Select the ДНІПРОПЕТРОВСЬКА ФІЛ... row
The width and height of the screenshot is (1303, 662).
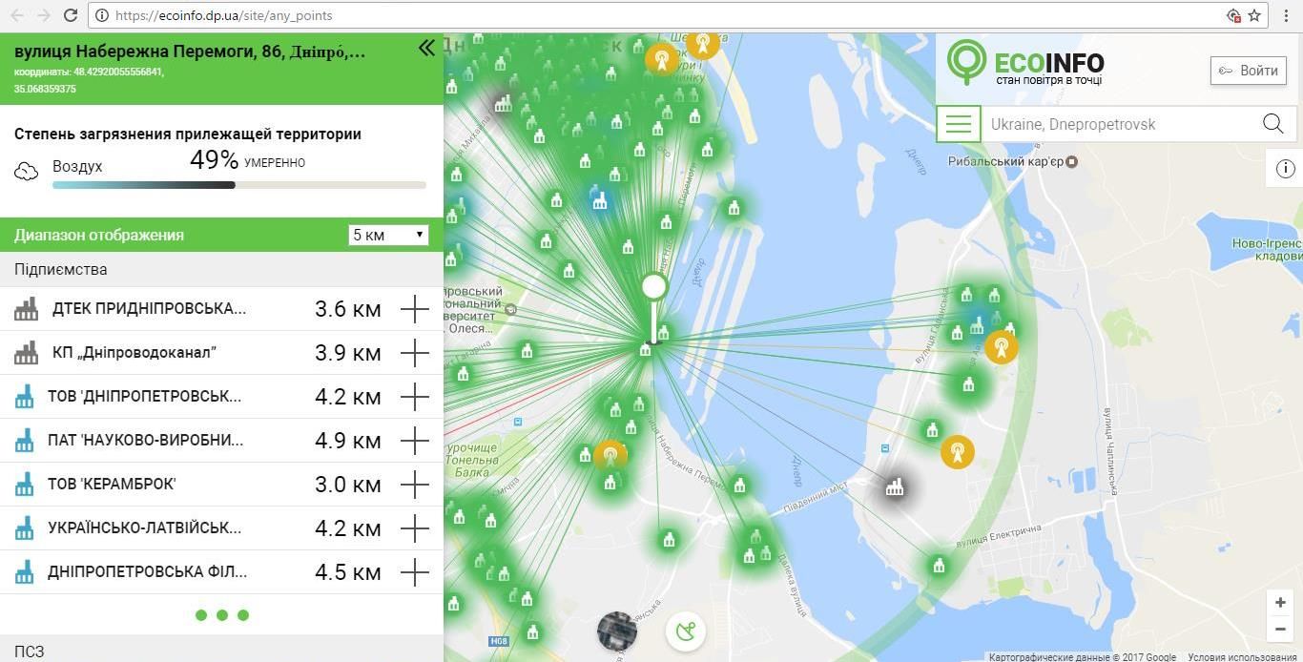(x=221, y=572)
